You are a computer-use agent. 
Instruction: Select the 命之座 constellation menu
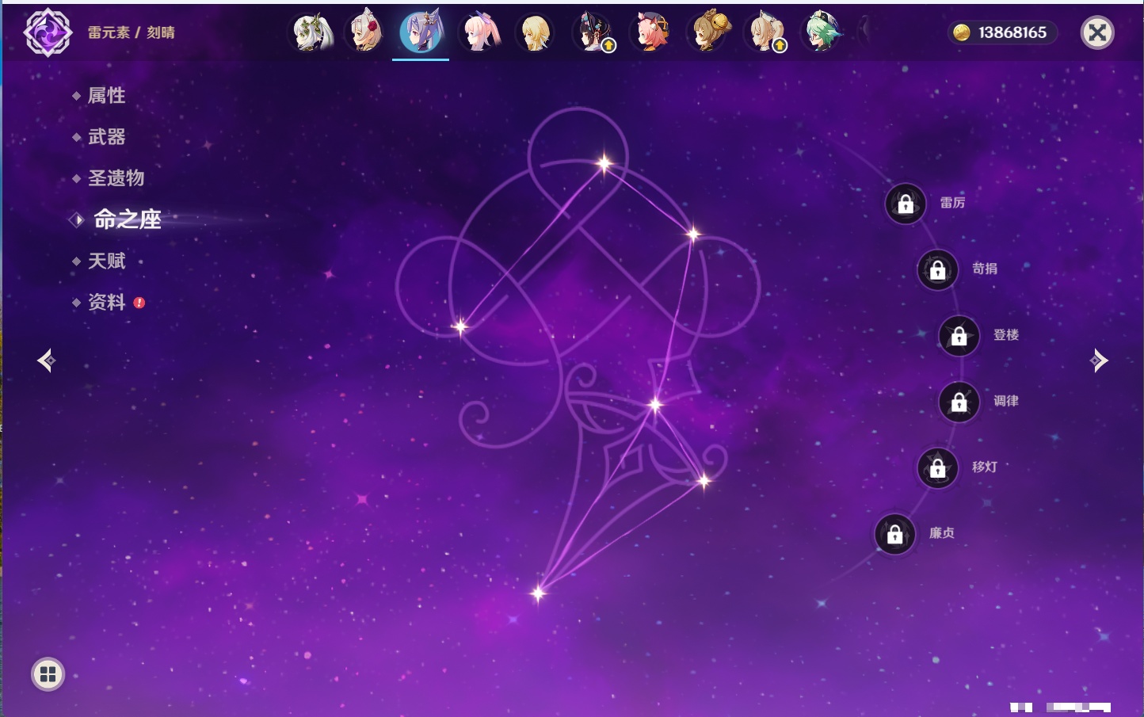click(128, 219)
